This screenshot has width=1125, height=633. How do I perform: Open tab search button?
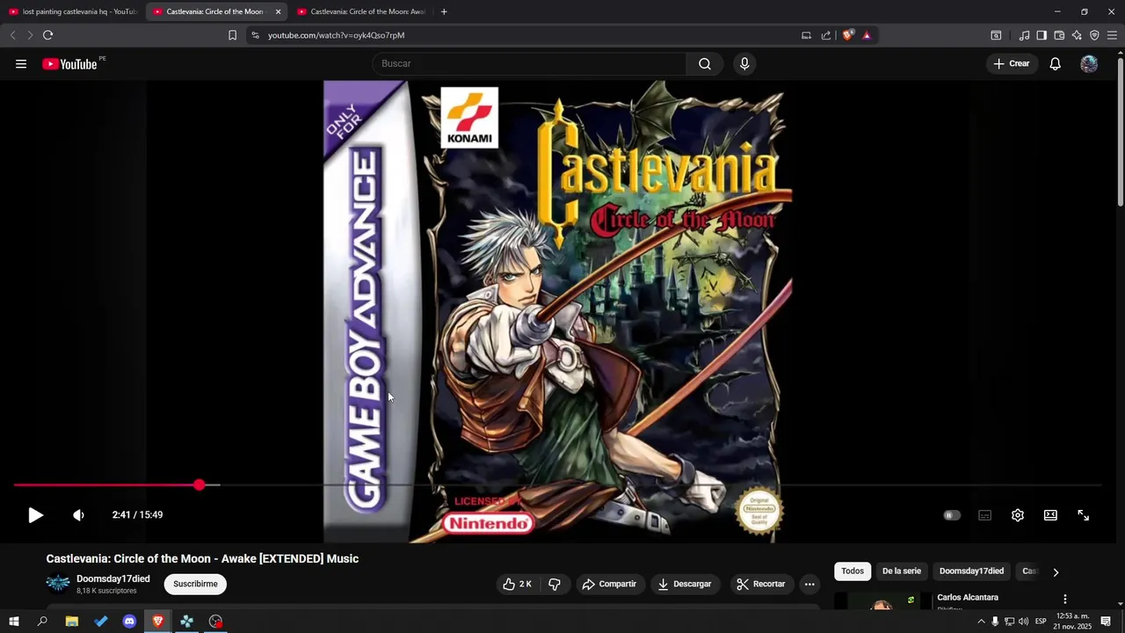tap(996, 35)
